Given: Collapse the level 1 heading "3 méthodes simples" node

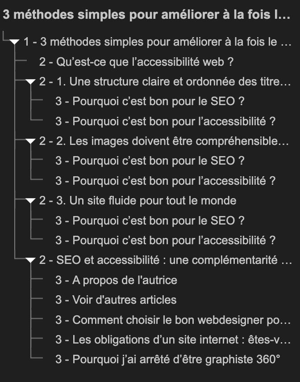Looking at the screenshot, I should (15, 42).
